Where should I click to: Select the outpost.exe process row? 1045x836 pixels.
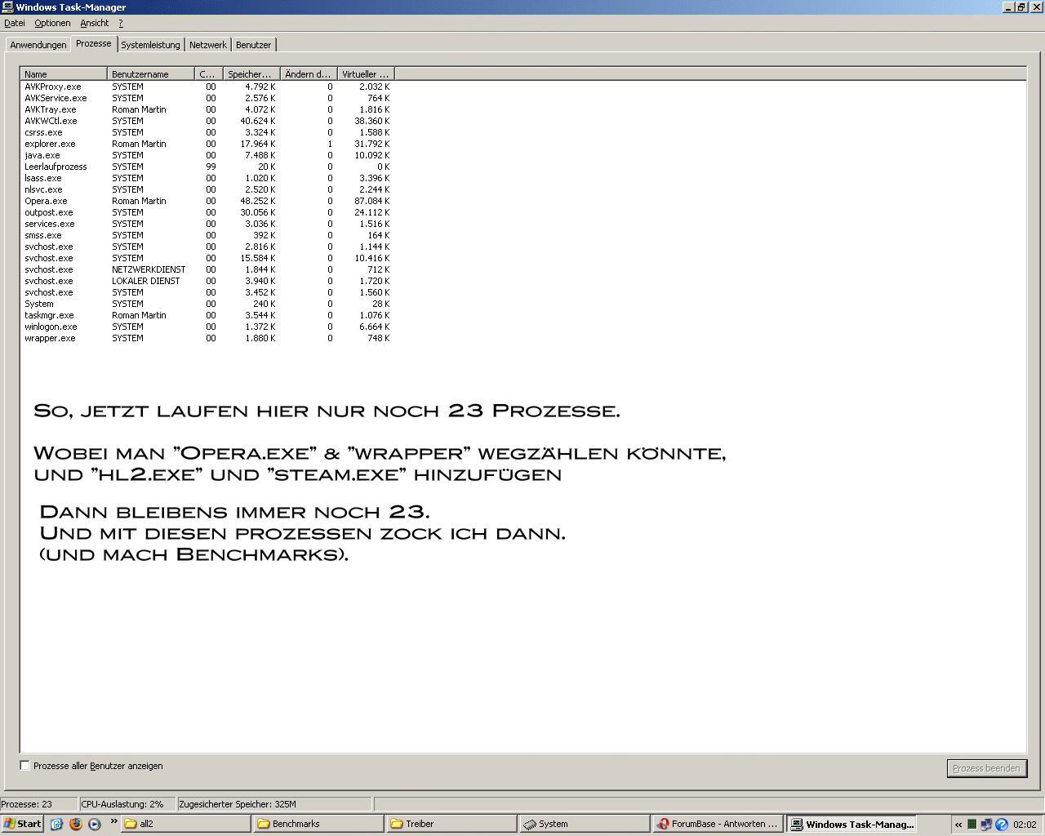click(207, 212)
